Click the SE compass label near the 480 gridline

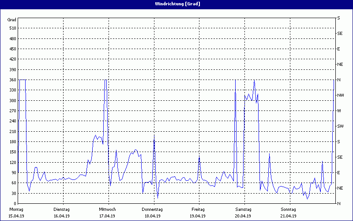(x=340, y=34)
